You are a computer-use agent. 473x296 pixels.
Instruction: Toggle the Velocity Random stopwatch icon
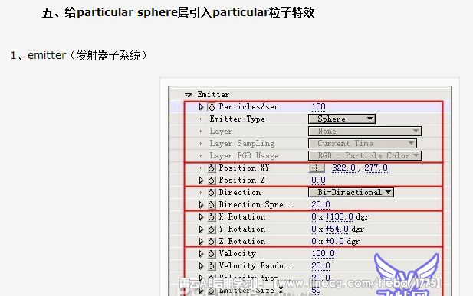coord(212,266)
